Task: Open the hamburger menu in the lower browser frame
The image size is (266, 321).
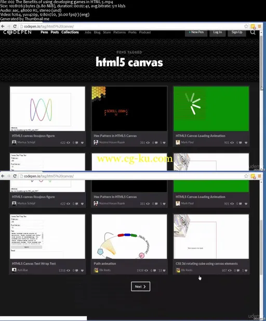Action: point(259,176)
